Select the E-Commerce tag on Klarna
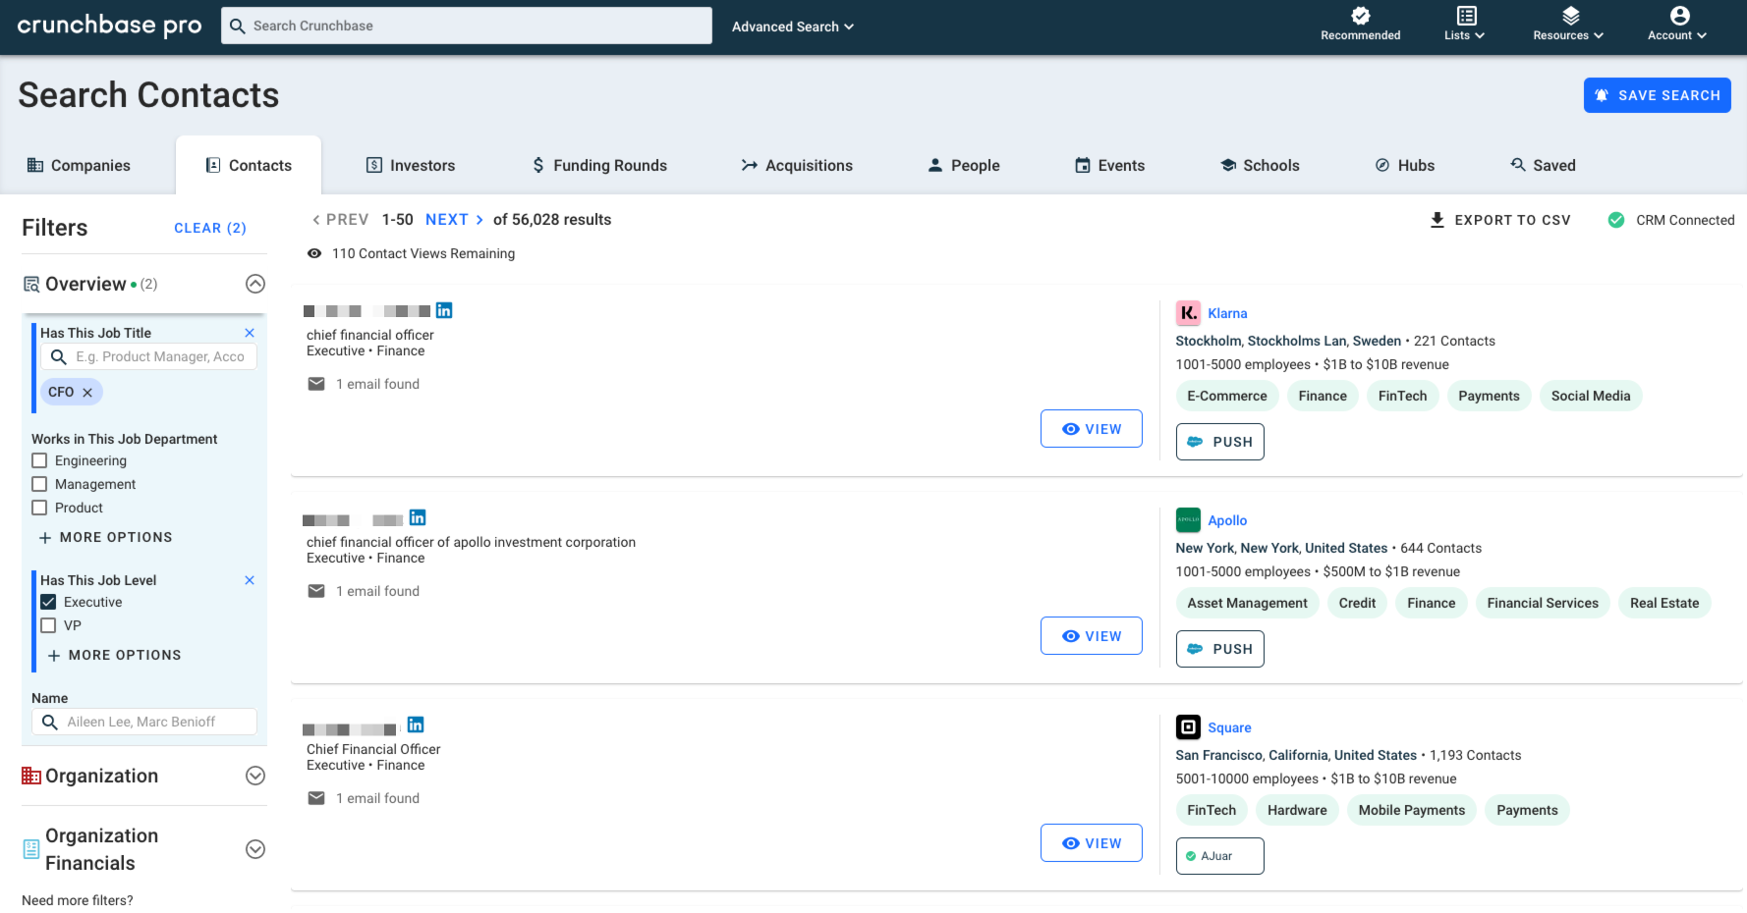 point(1226,396)
